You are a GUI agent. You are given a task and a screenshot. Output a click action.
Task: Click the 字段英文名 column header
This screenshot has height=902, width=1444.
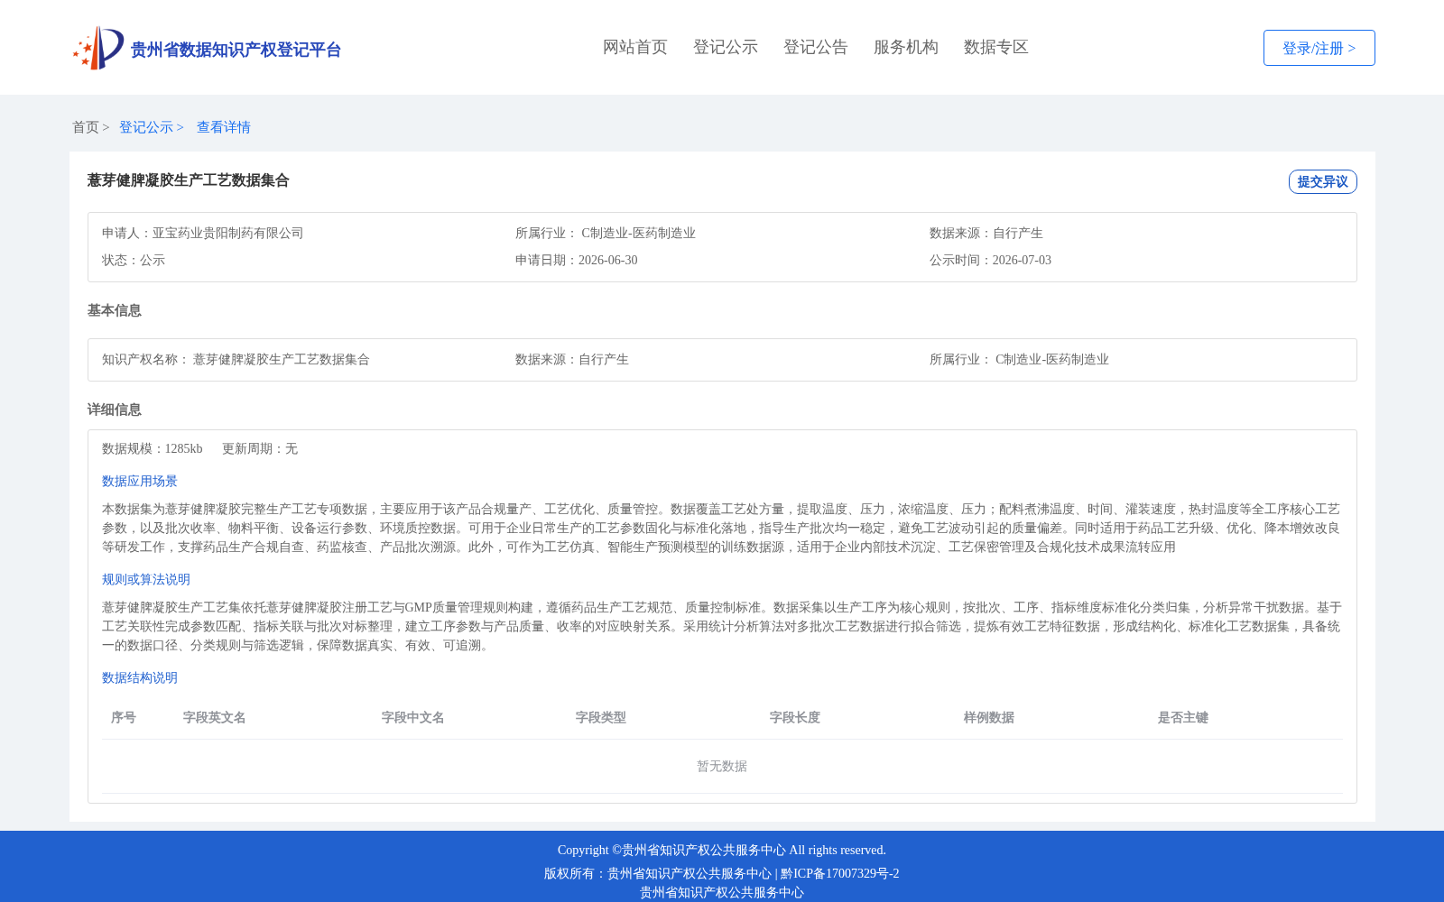215,717
